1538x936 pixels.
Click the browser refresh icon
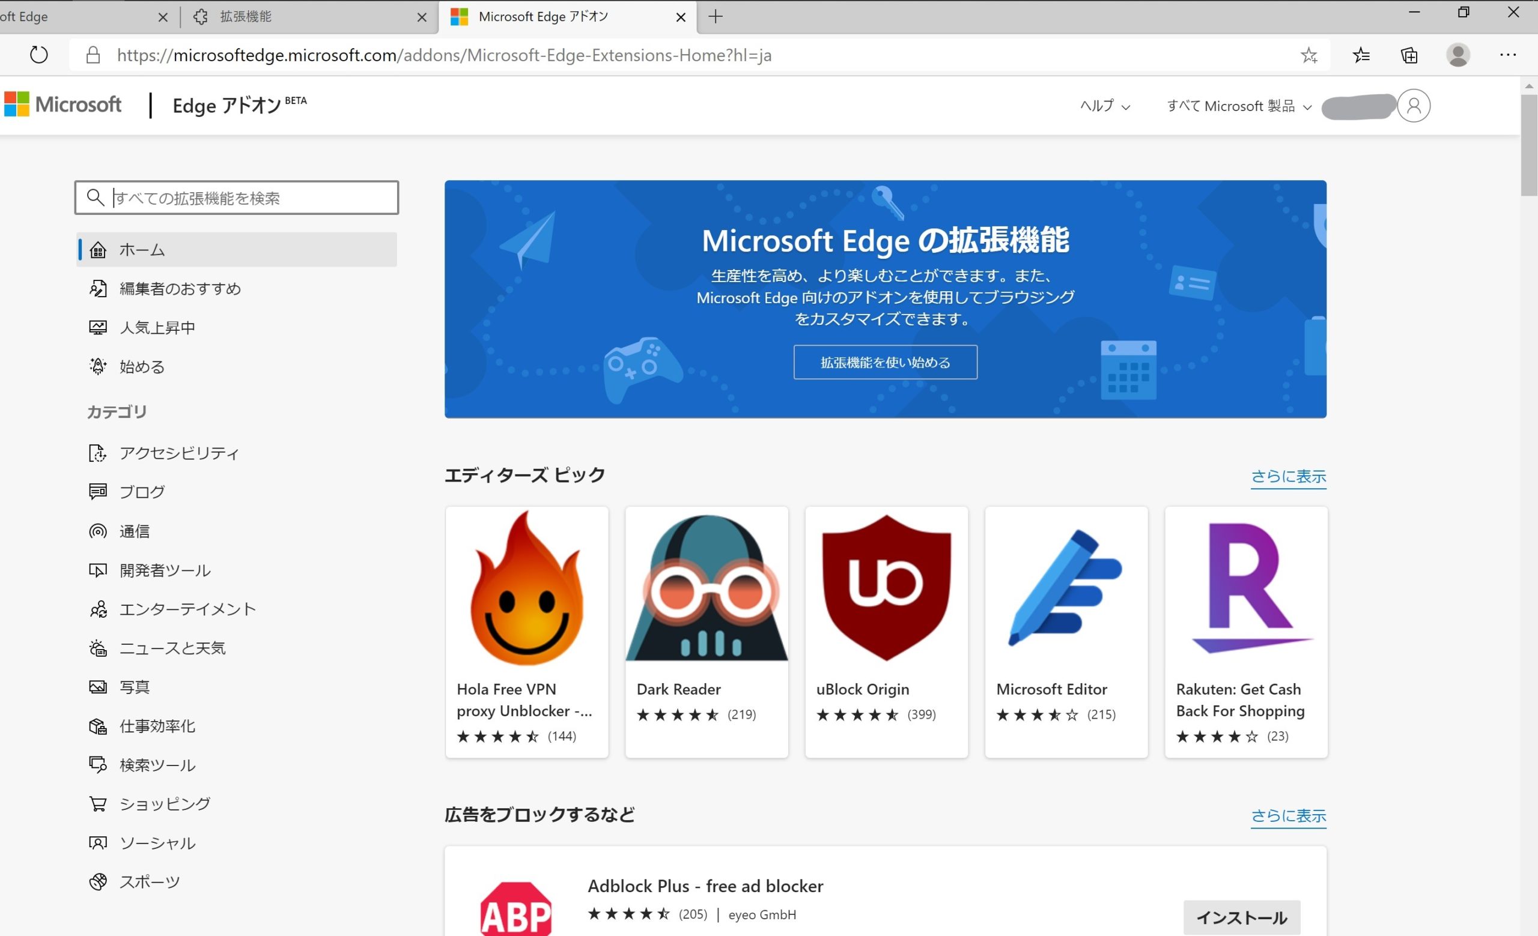pos(38,55)
